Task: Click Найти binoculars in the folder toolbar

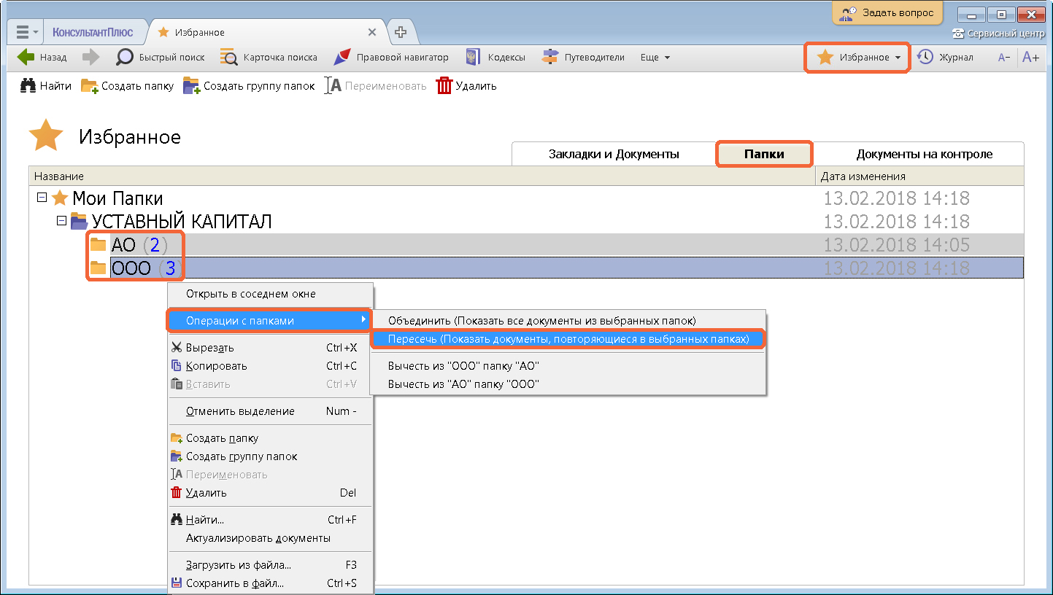Action: [x=46, y=85]
